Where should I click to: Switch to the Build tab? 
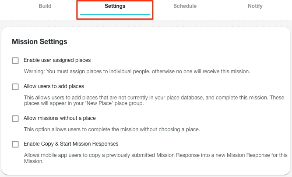point(45,7)
